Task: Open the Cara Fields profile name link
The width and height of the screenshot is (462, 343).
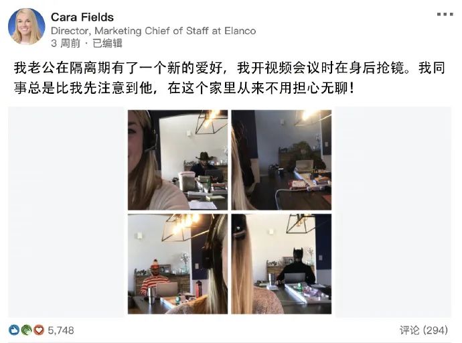Action: (82, 17)
